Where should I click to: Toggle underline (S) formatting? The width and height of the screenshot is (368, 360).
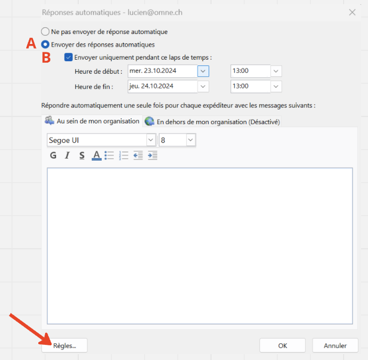[x=82, y=155]
